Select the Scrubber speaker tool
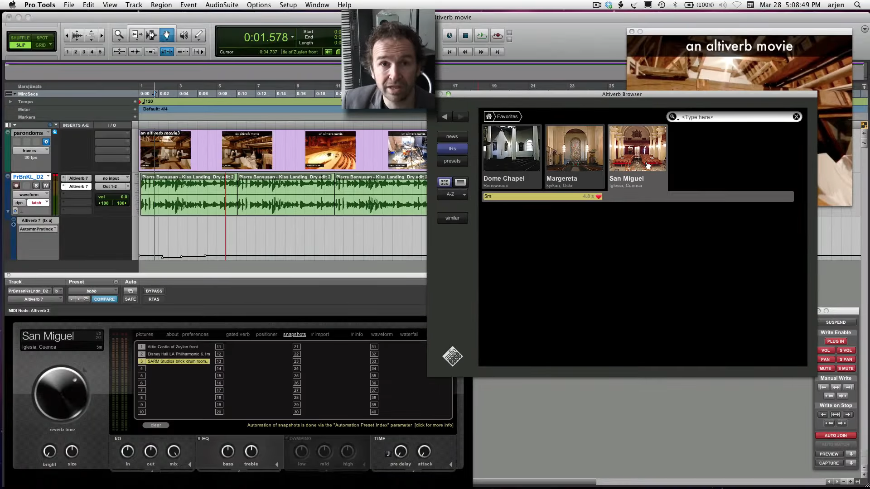This screenshot has height=489, width=870. (184, 35)
